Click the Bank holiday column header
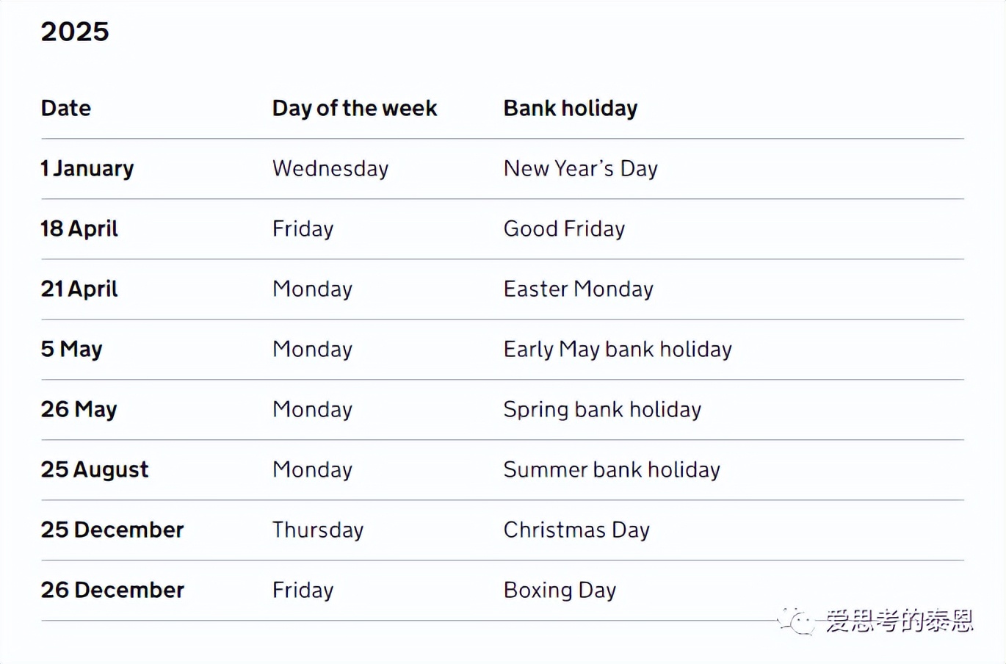 pos(571,108)
